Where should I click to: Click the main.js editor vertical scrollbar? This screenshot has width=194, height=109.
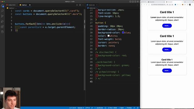click(85, 49)
